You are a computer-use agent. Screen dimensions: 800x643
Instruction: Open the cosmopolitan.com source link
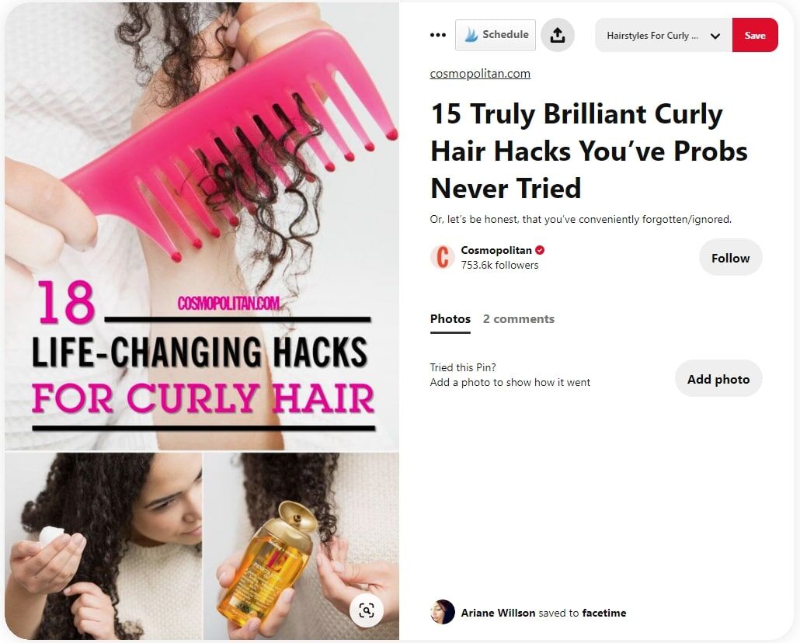pyautogui.click(x=479, y=74)
